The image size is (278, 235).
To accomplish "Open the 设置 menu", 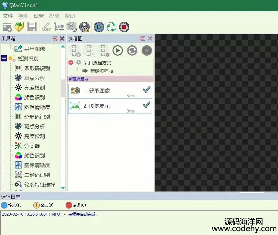I will (39, 16).
